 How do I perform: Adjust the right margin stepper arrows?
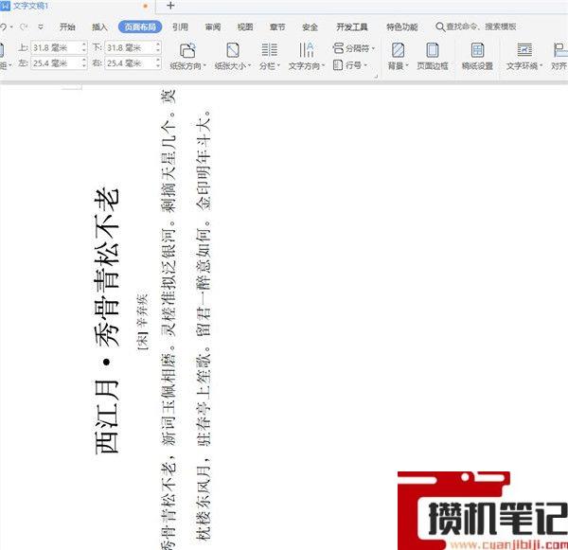[x=158, y=63]
